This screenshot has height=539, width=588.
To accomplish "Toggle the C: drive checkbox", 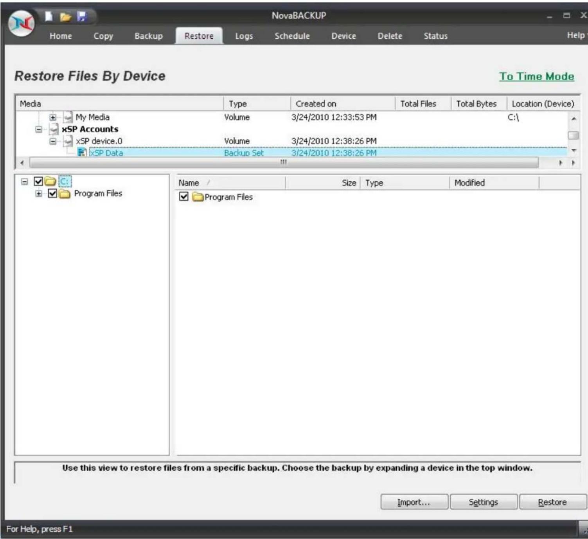I will (x=38, y=181).
